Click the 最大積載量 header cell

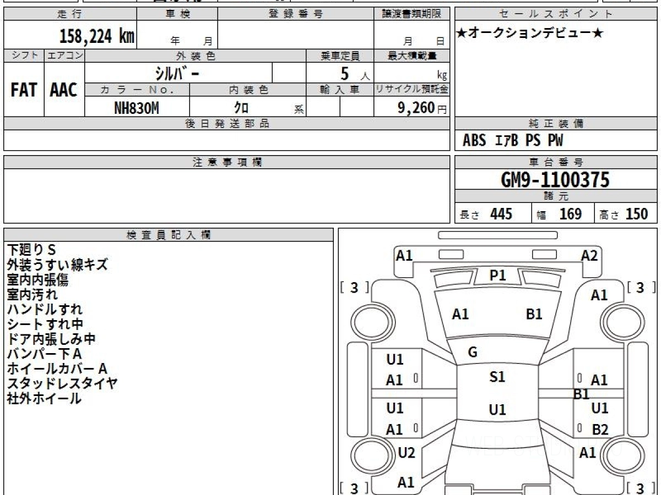(x=412, y=56)
